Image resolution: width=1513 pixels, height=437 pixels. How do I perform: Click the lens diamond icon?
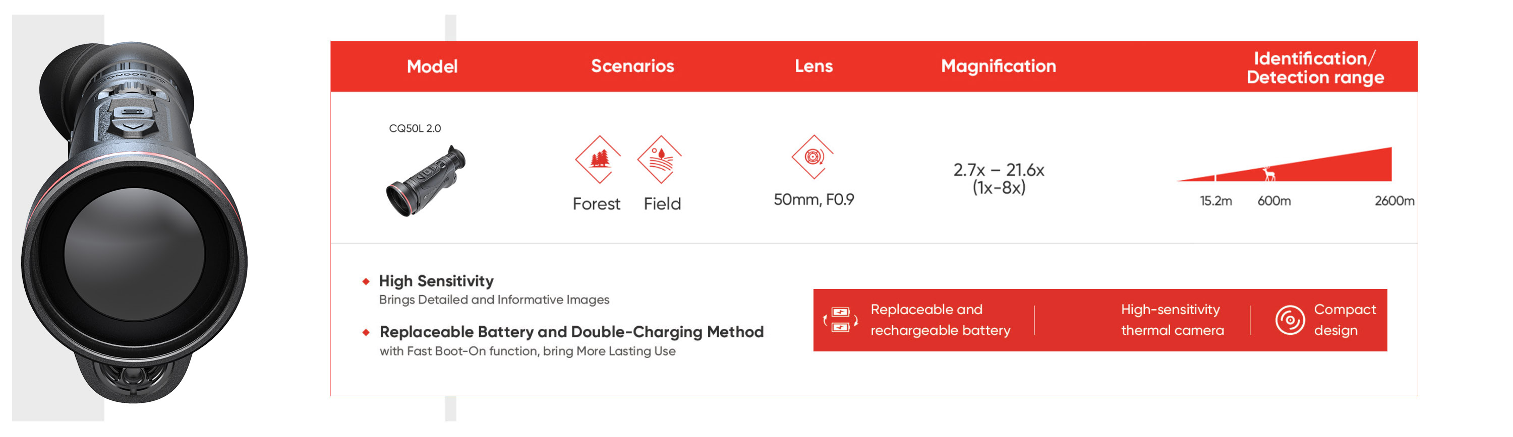[x=813, y=157]
